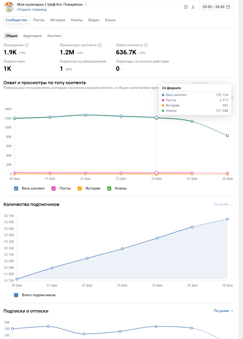Click the info icon next to Охват контента
Image resolution: width=243 pixels, height=339 pixels.
(x=146, y=45)
